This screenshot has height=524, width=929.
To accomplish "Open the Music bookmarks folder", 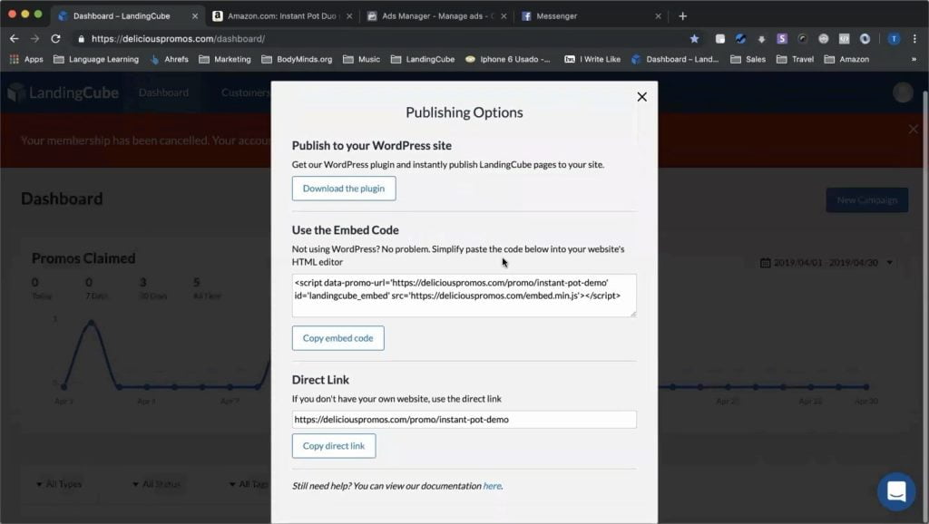I will pyautogui.click(x=361, y=59).
